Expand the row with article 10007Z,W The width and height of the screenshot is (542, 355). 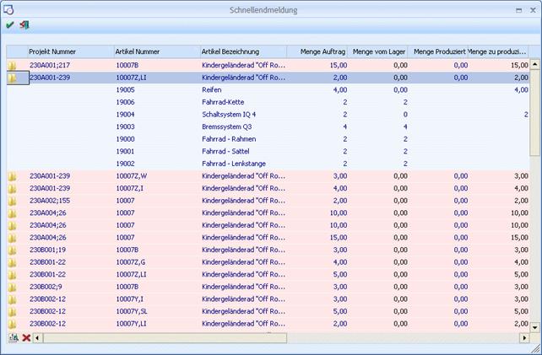tap(13, 176)
